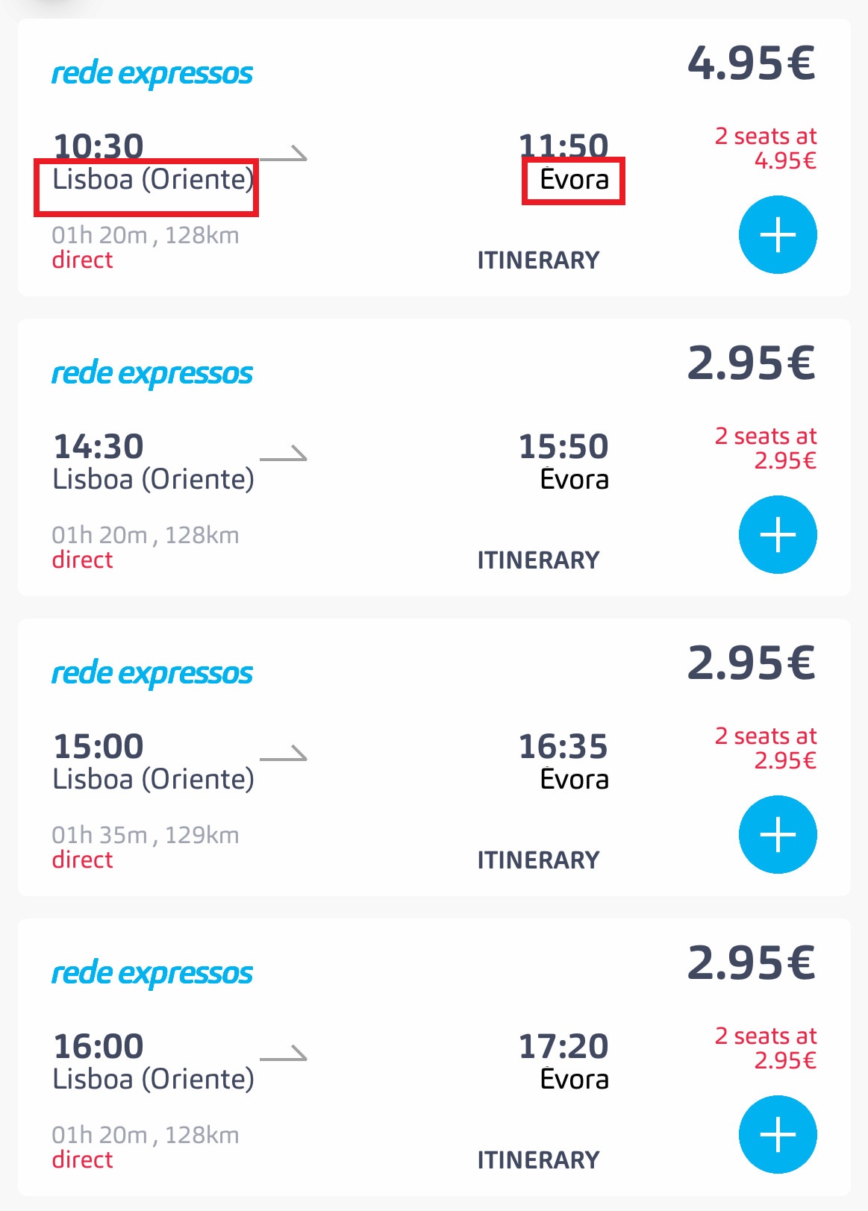
Task: View ITINERARY of the 14:30 trip
Action: pyautogui.click(x=538, y=560)
